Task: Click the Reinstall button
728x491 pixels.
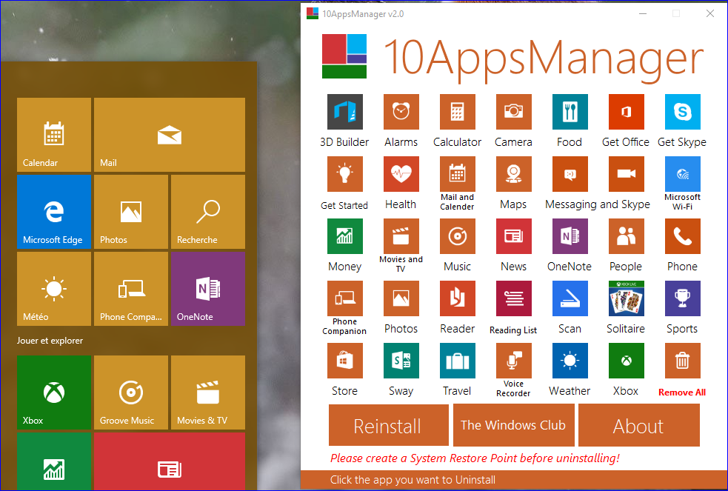Action: tap(389, 425)
